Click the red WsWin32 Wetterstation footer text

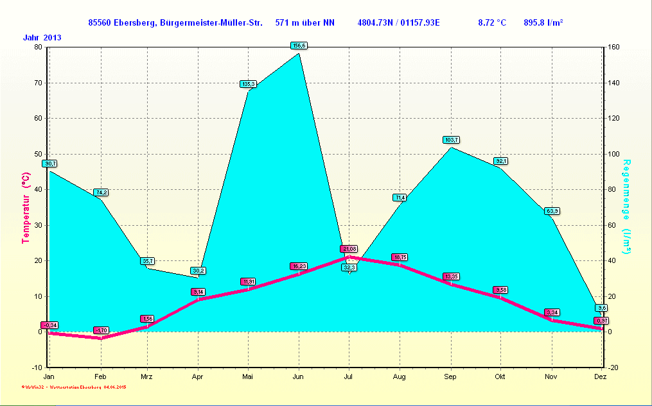(x=73, y=387)
